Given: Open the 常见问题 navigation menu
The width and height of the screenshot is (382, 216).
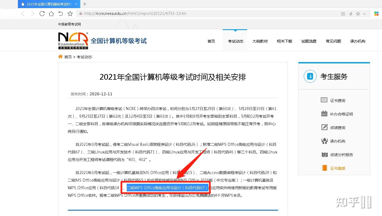Looking at the screenshot, I should tap(333, 41).
